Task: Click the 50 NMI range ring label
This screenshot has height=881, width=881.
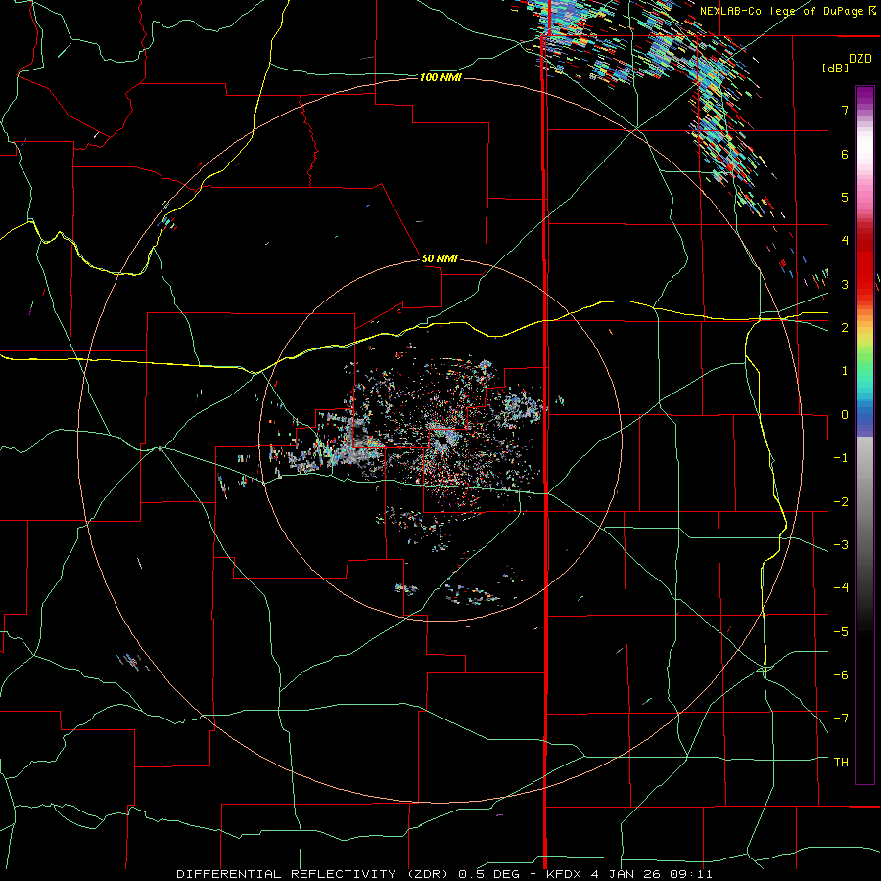Action: [440, 258]
